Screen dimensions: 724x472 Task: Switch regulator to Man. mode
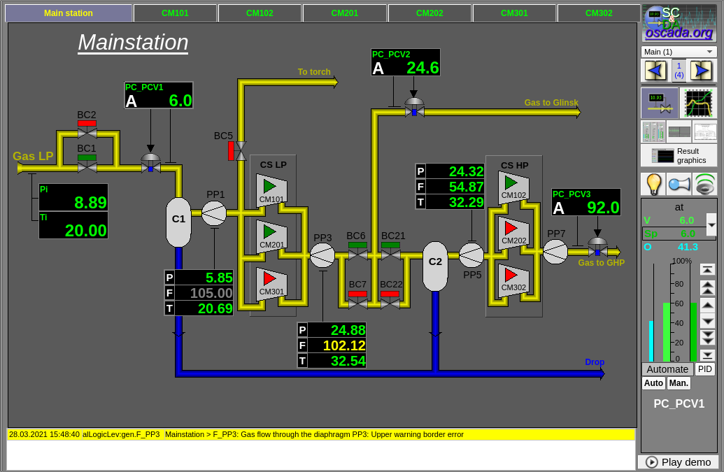[x=679, y=383]
